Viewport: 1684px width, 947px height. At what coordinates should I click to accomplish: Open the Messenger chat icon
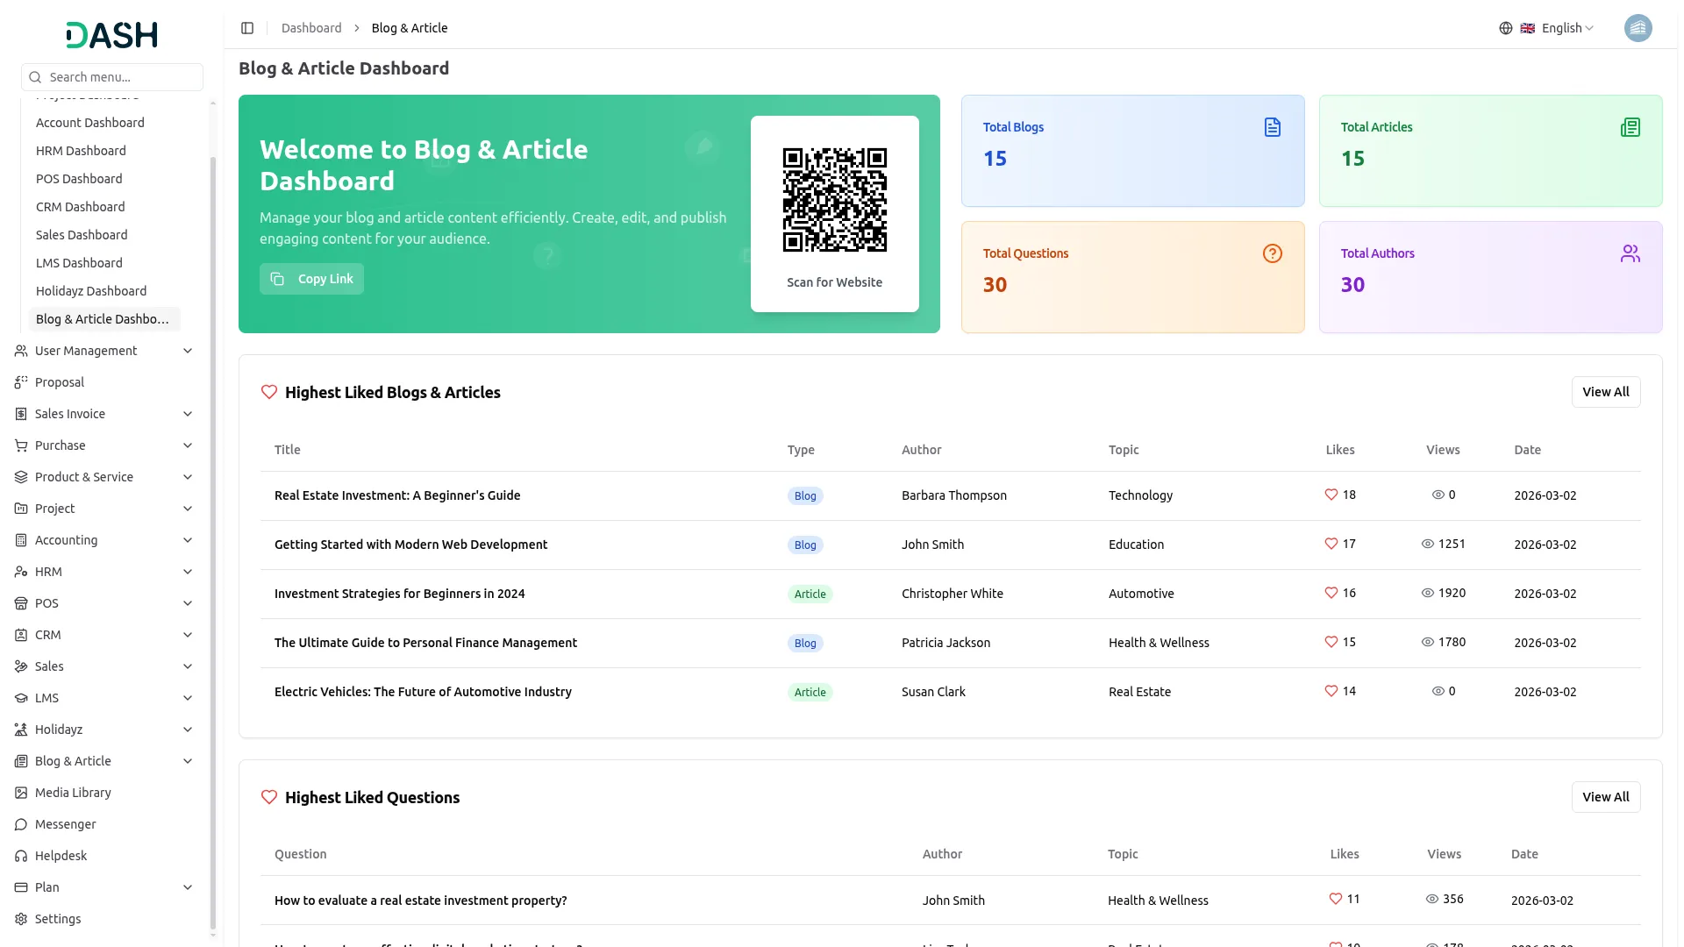coord(21,824)
